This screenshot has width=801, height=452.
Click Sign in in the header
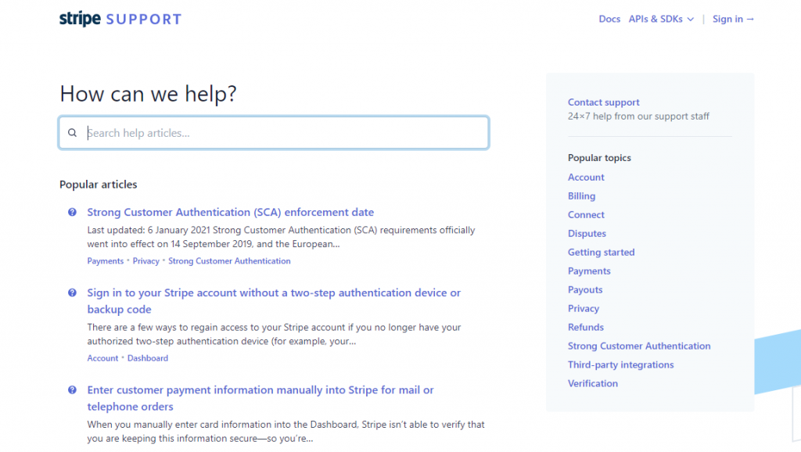click(733, 19)
